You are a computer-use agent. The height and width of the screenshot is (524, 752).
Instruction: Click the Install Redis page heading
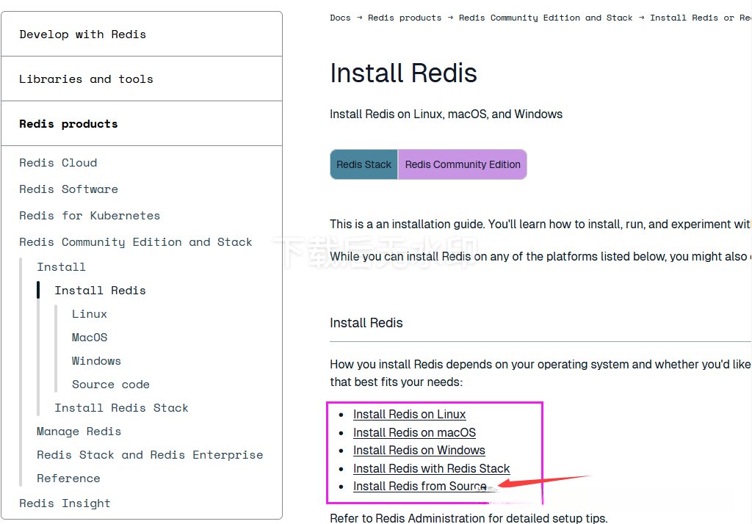(x=403, y=73)
